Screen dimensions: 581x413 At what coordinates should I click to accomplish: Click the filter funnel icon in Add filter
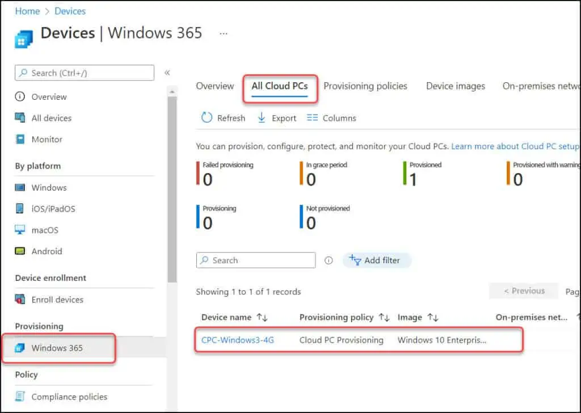click(355, 260)
